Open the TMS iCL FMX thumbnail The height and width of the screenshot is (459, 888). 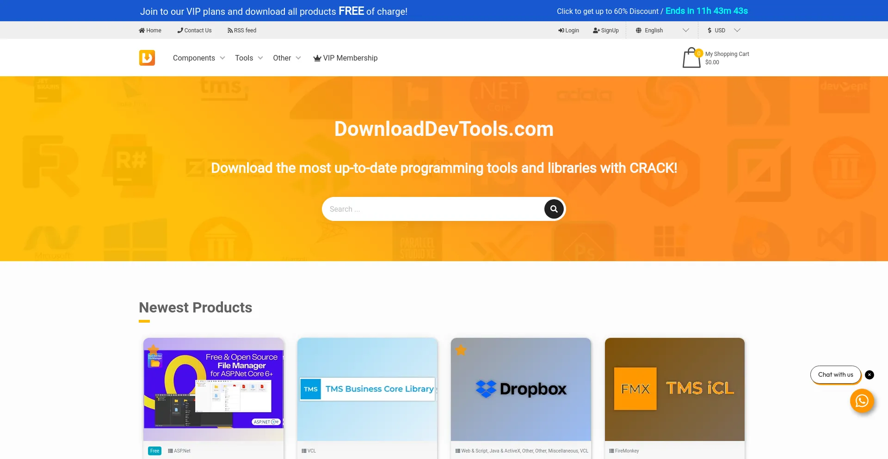click(x=675, y=389)
